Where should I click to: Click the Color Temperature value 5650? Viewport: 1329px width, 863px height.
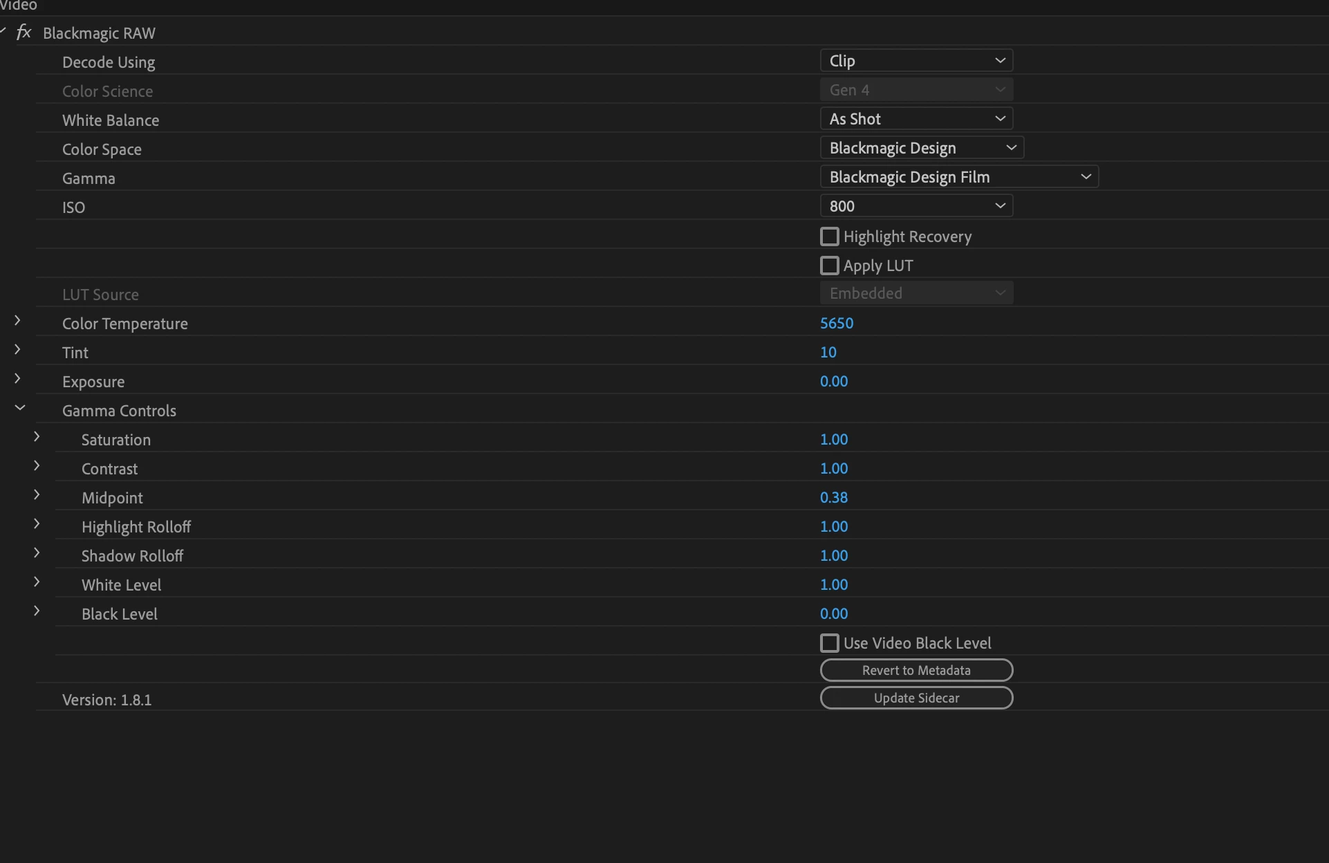(837, 323)
